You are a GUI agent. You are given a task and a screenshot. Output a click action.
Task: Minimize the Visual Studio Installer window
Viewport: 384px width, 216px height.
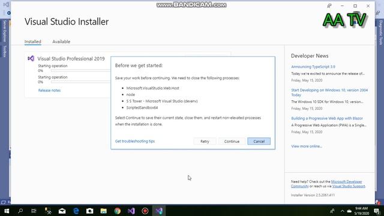point(342,6)
